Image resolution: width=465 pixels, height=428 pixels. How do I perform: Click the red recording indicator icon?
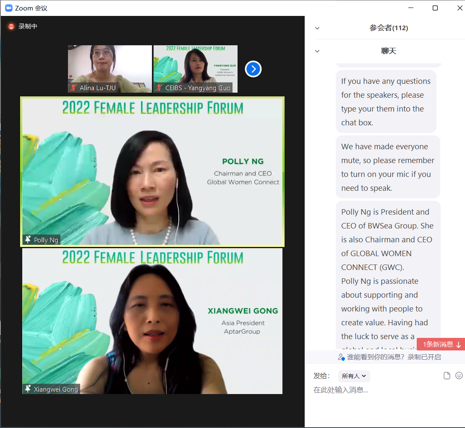tap(11, 26)
